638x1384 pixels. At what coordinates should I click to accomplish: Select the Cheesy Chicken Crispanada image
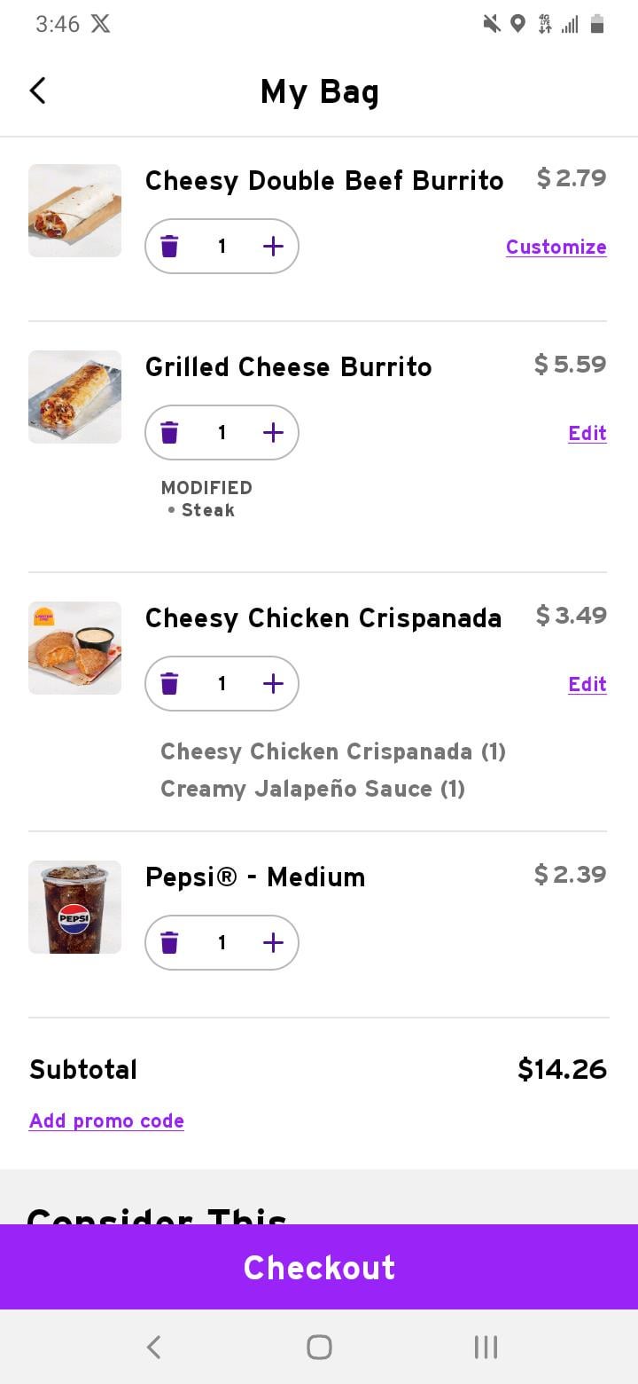[74, 649]
